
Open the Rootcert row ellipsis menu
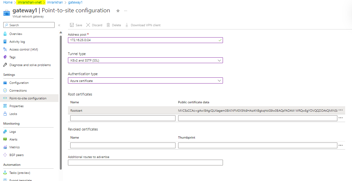pyautogui.click(x=341, y=110)
